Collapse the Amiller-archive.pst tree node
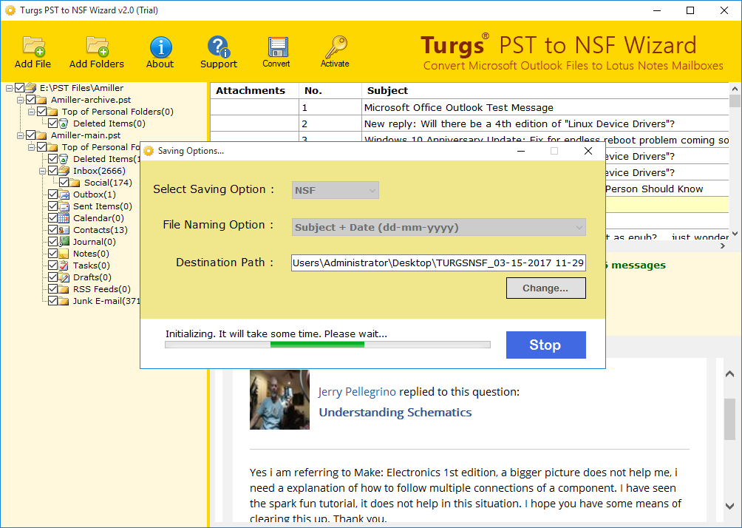 (x=21, y=100)
